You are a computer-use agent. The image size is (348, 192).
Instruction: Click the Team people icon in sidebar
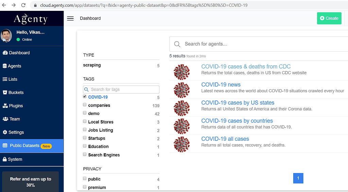click(x=5, y=119)
